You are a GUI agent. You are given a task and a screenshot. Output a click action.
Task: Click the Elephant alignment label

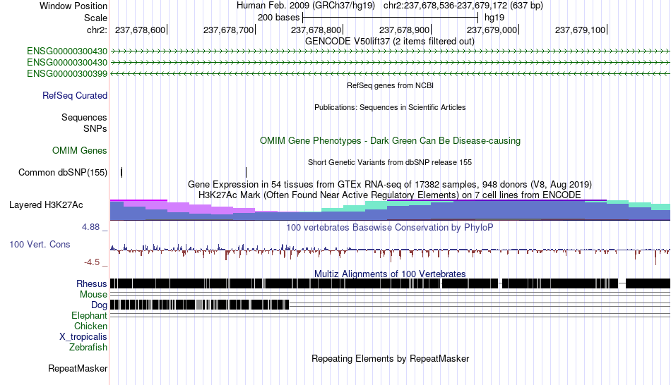point(89,315)
